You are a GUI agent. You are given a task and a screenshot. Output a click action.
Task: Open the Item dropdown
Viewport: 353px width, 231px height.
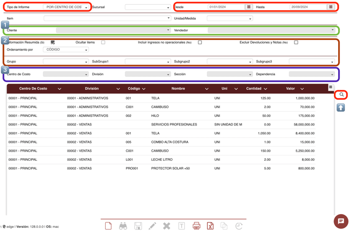pyautogui.click(x=107, y=18)
